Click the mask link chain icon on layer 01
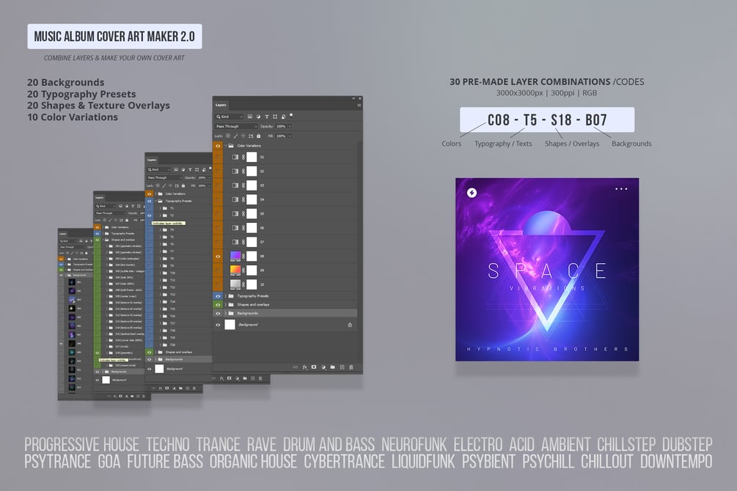 coord(243,157)
